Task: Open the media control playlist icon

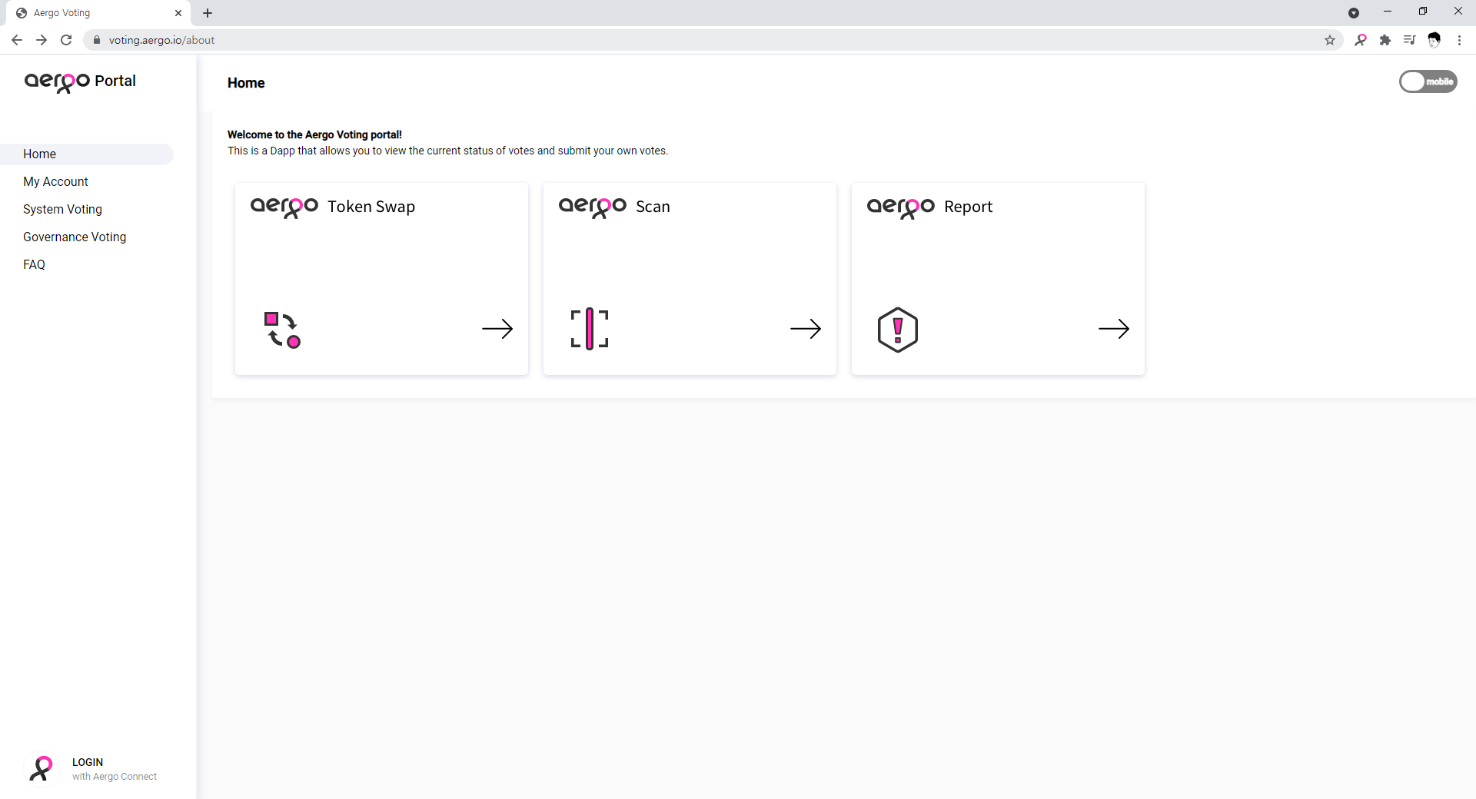Action: (1410, 40)
